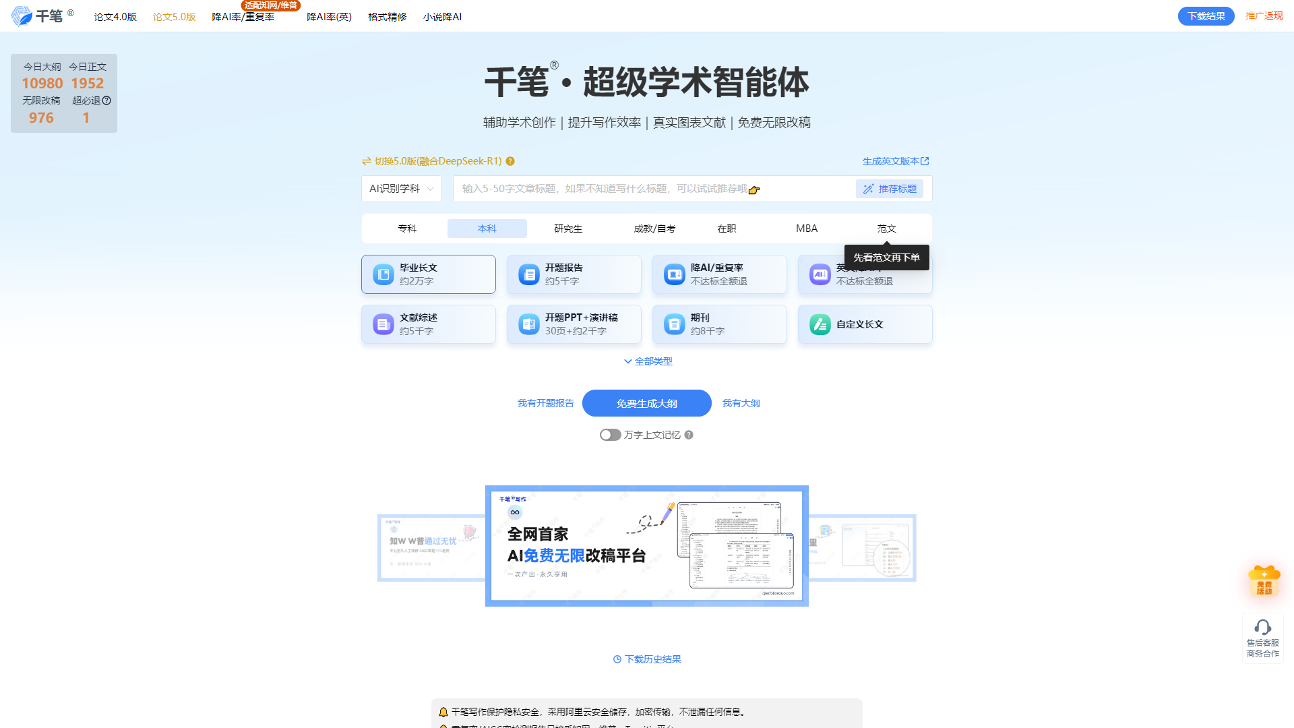
Task: Select the MBA tab
Action: pos(806,229)
